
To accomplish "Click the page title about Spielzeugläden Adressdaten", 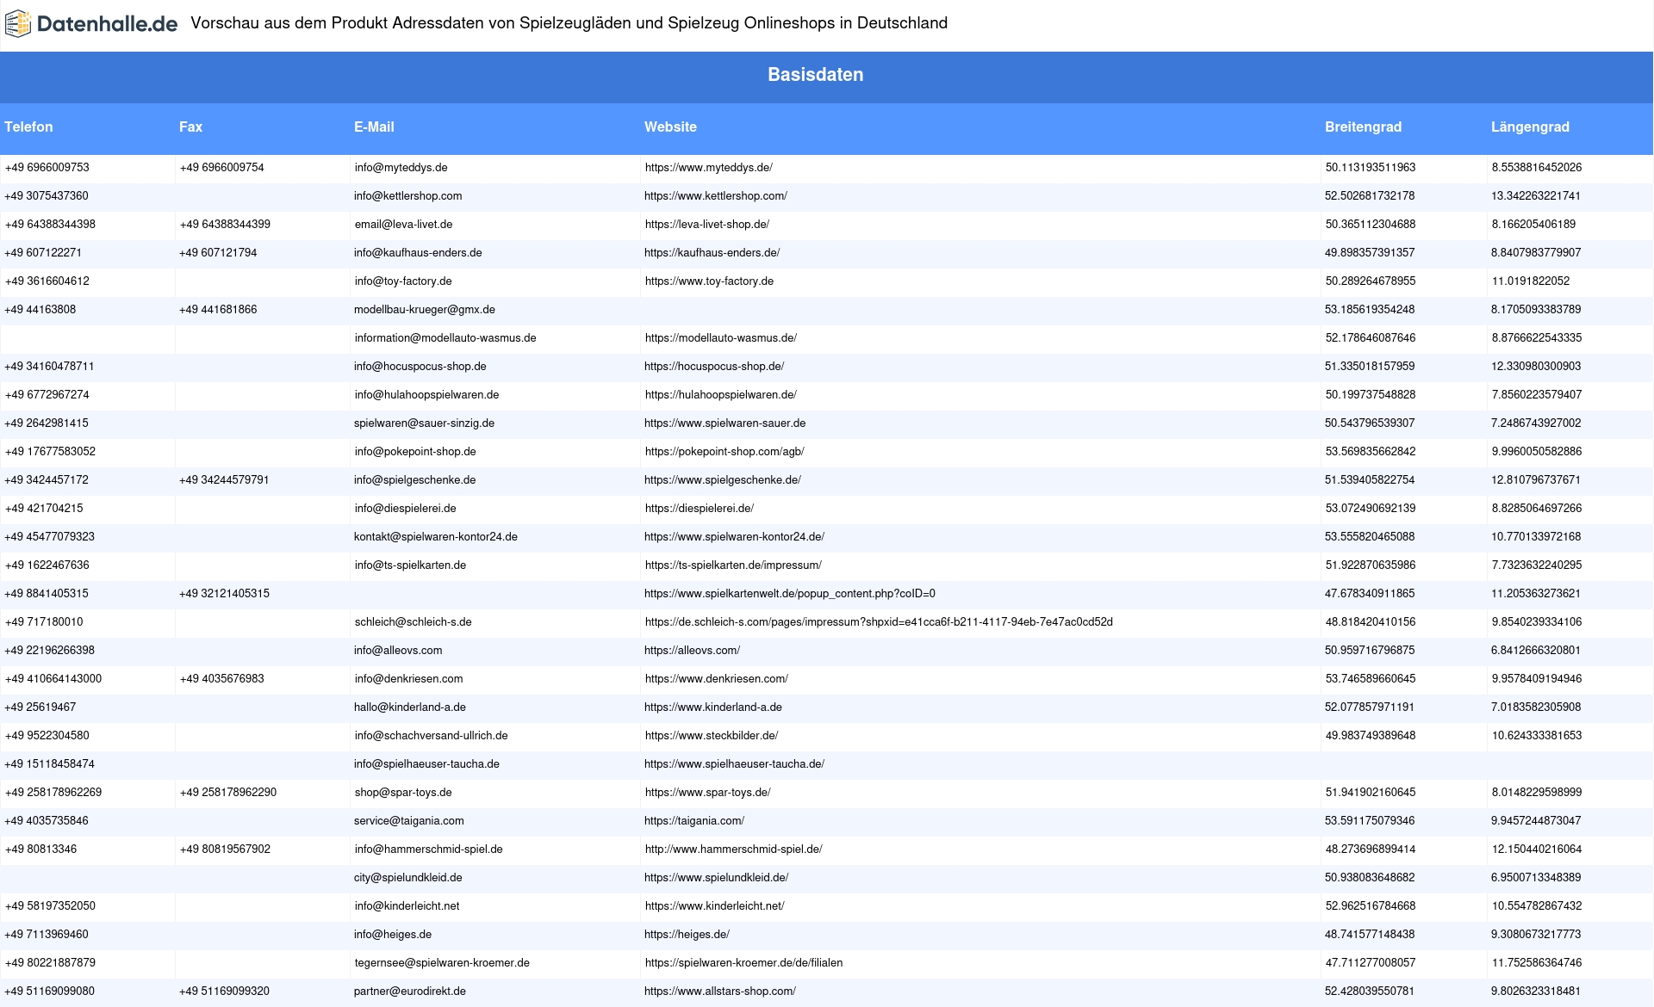I will [569, 23].
